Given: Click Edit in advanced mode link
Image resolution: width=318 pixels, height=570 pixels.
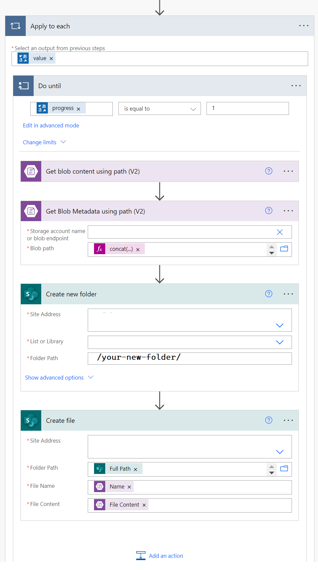Looking at the screenshot, I should (x=51, y=125).
